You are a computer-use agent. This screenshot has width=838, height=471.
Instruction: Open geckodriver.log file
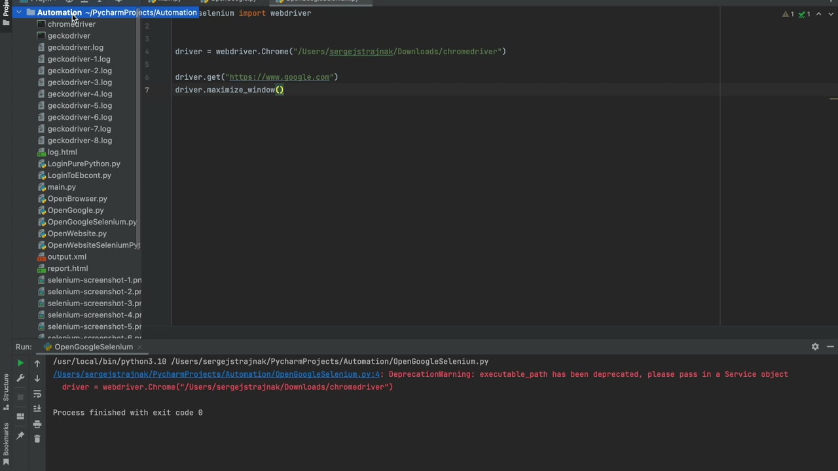75,48
